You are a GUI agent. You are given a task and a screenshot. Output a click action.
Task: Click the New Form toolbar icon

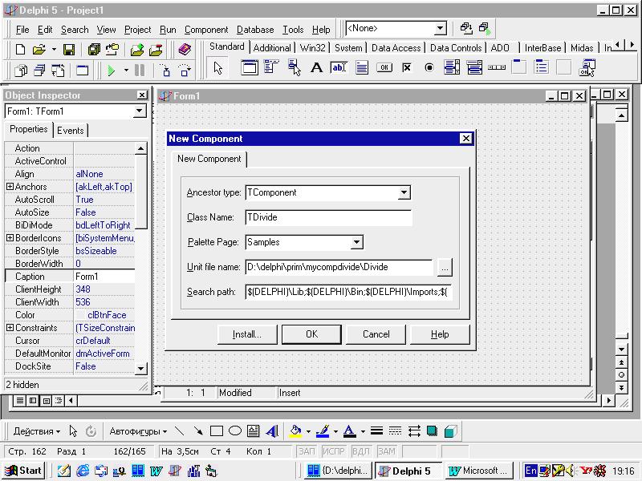tap(83, 71)
